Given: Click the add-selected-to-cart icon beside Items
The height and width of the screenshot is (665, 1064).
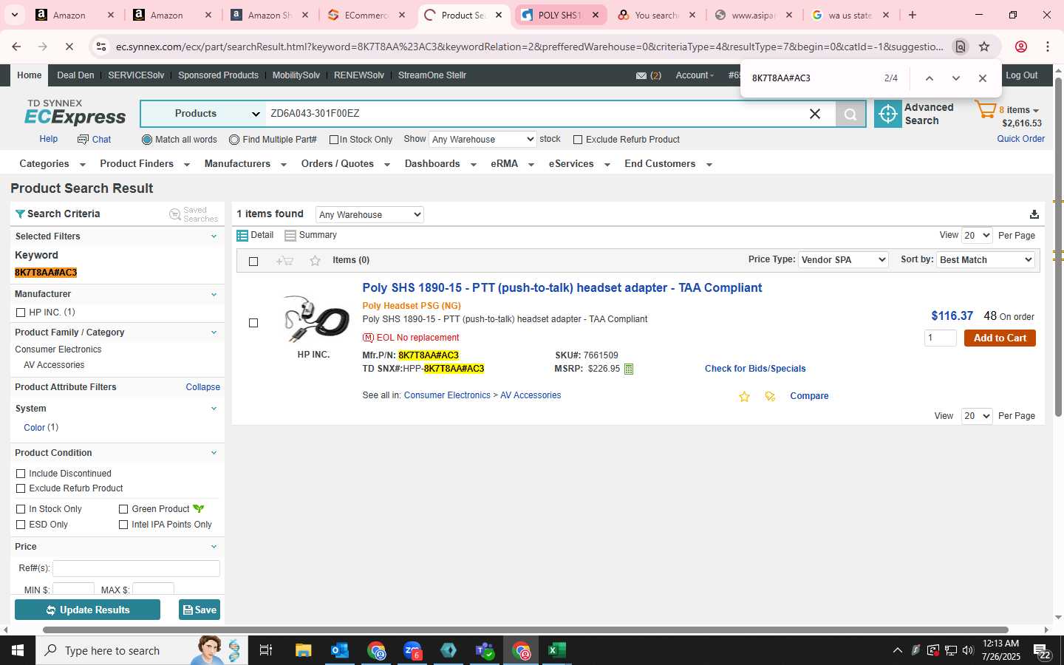Looking at the screenshot, I should click(x=284, y=260).
